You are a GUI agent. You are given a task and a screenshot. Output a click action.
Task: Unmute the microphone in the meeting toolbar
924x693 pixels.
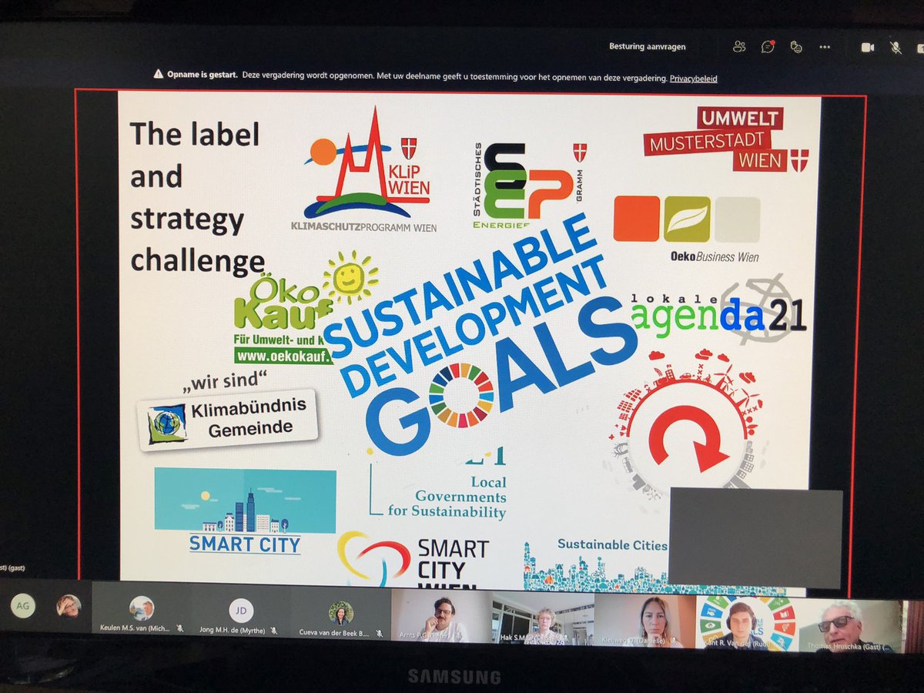896,48
